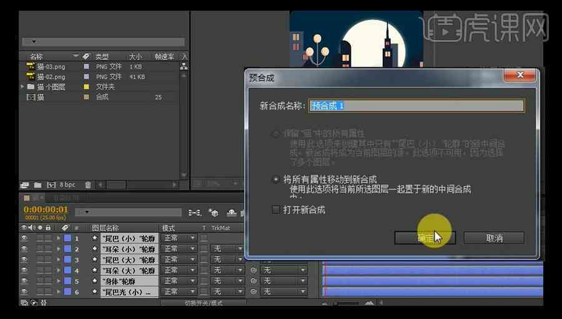The width and height of the screenshot is (562, 319).
Task: Hide layer 6 "尾巴光（小）" using its eye toggle
Action: coord(24,292)
